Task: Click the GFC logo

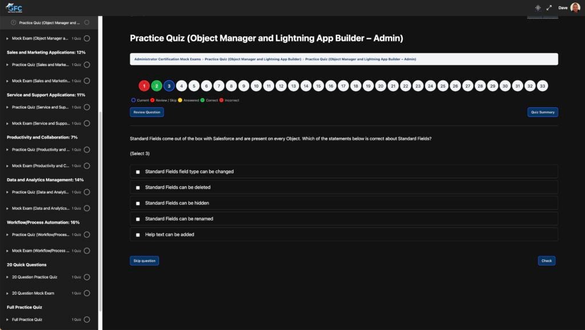Action: pyautogui.click(x=14, y=7)
